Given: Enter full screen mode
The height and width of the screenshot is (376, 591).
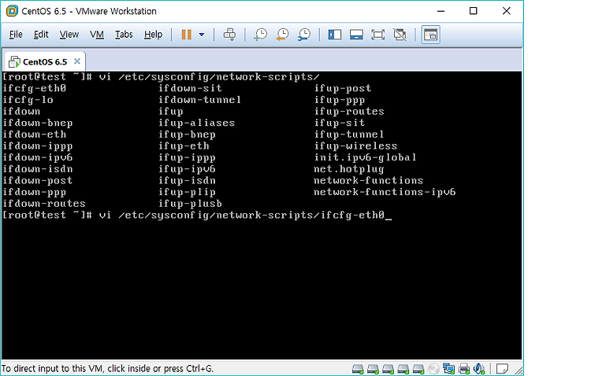Looking at the screenshot, I should [378, 35].
